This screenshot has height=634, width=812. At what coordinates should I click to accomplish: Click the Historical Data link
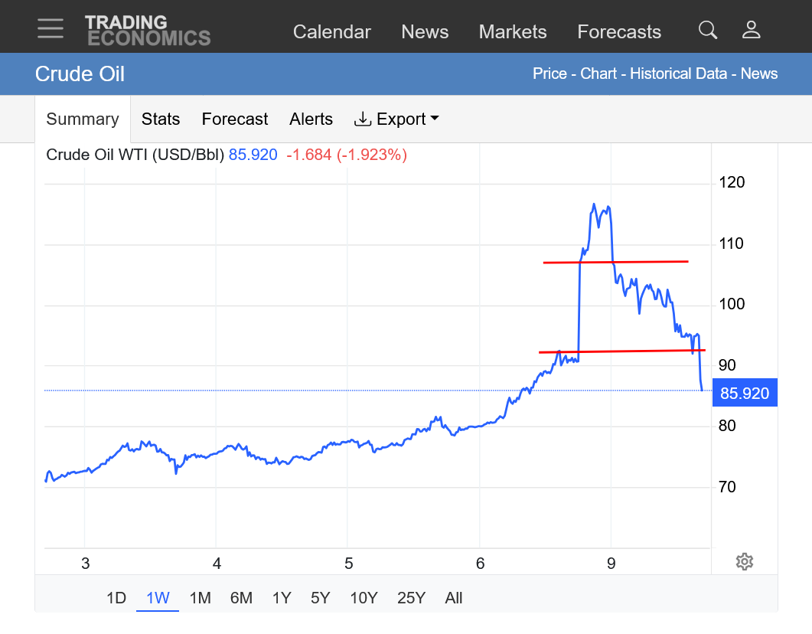coord(680,74)
